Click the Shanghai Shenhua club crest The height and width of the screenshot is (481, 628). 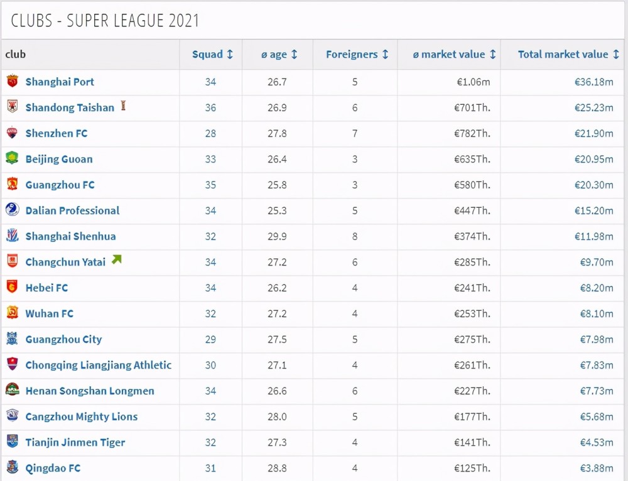click(x=13, y=235)
